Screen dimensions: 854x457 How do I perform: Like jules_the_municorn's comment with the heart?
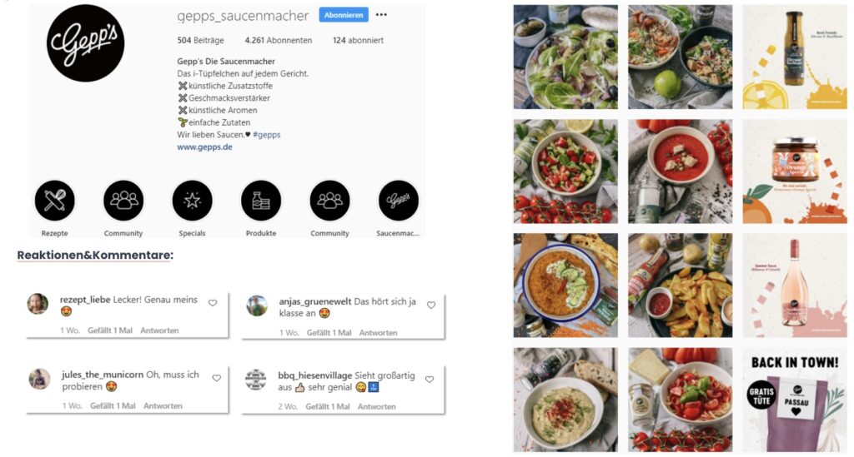tap(217, 378)
